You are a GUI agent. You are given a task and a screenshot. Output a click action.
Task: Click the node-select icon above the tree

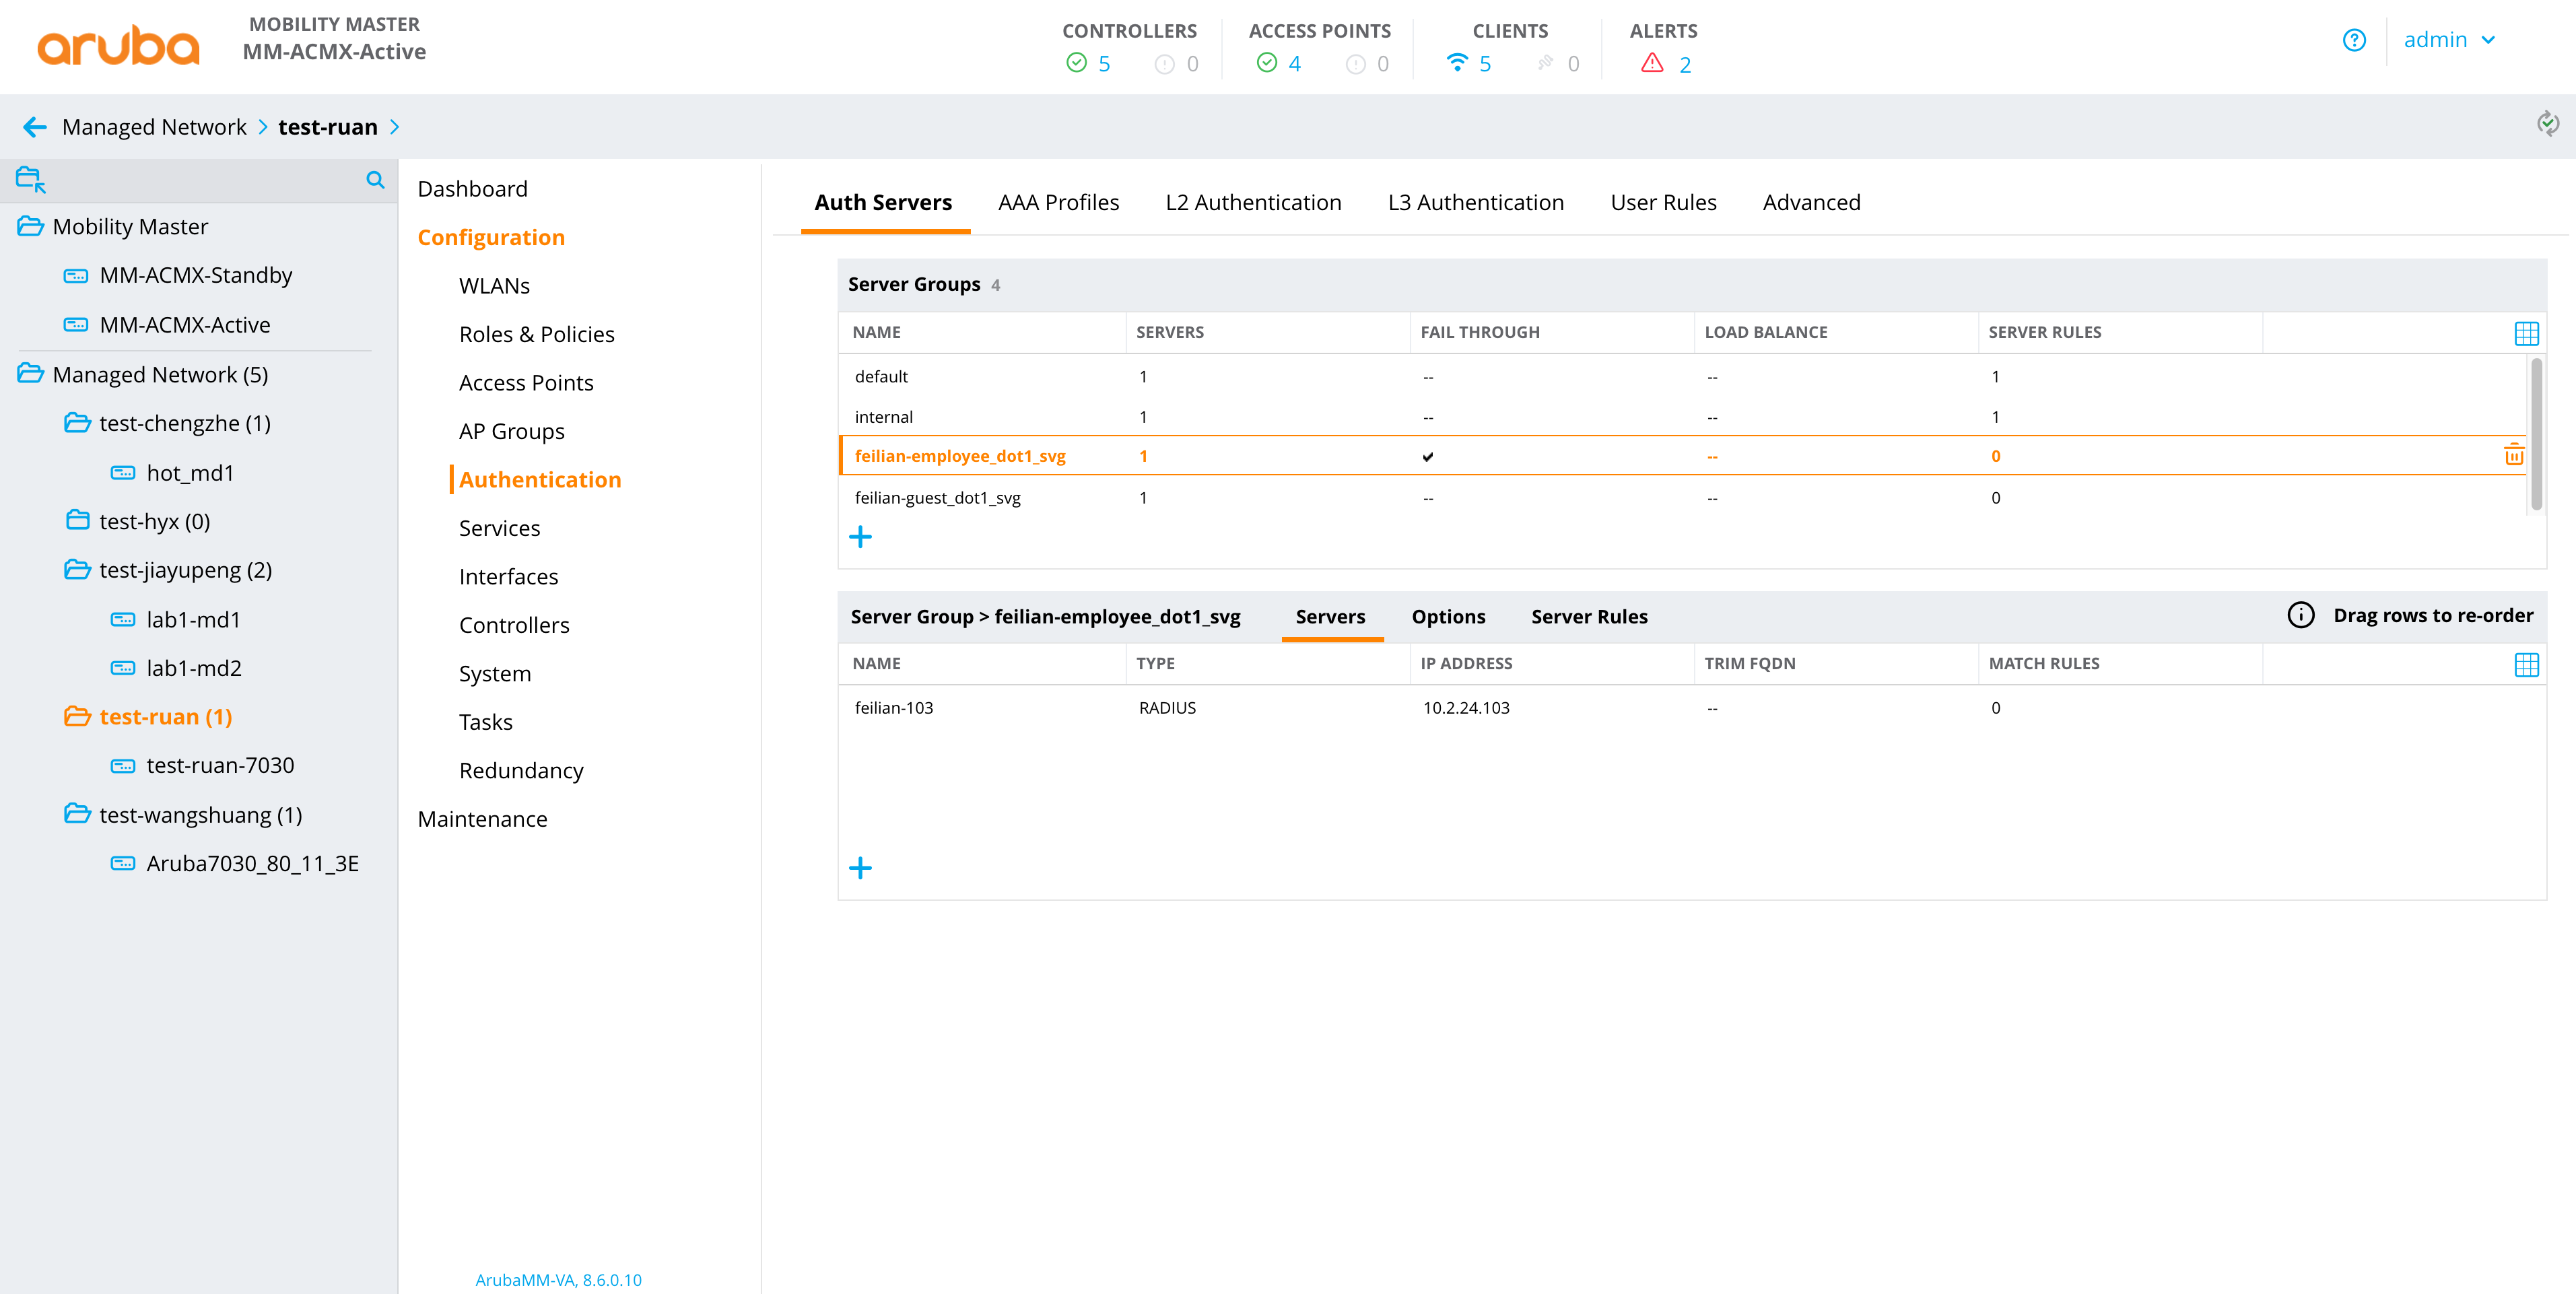click(x=31, y=180)
